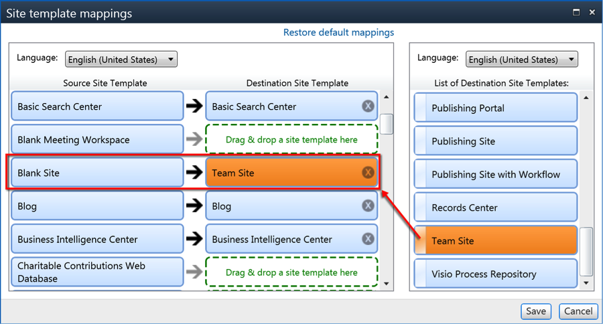Click the mapping arrow next to Blog
Screen dimensions: 603x324
click(194, 206)
